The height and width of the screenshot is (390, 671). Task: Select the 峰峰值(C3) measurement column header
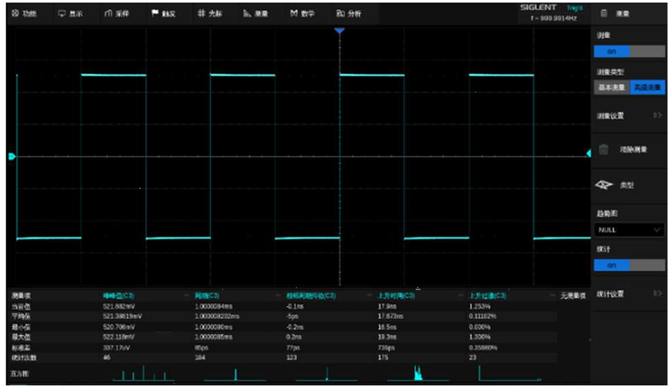click(x=118, y=295)
